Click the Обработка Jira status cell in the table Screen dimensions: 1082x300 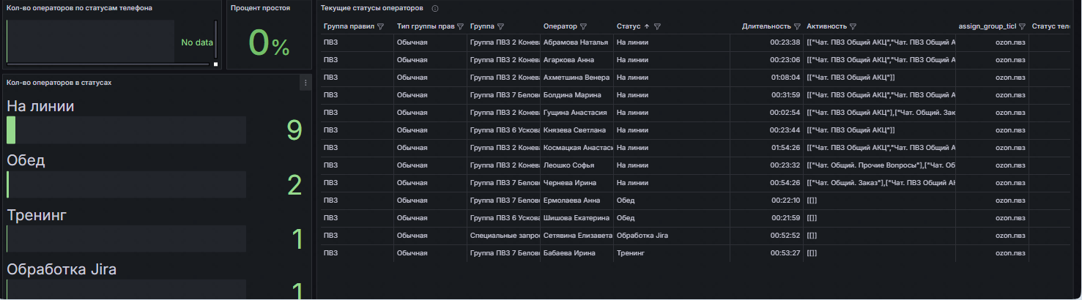642,236
